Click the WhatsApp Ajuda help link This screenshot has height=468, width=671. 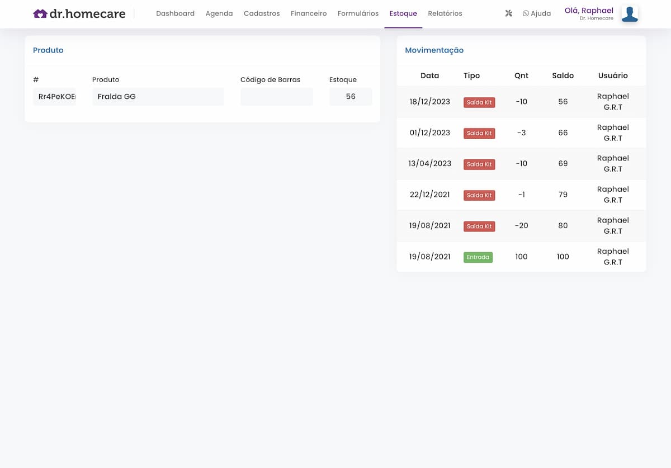coord(536,13)
